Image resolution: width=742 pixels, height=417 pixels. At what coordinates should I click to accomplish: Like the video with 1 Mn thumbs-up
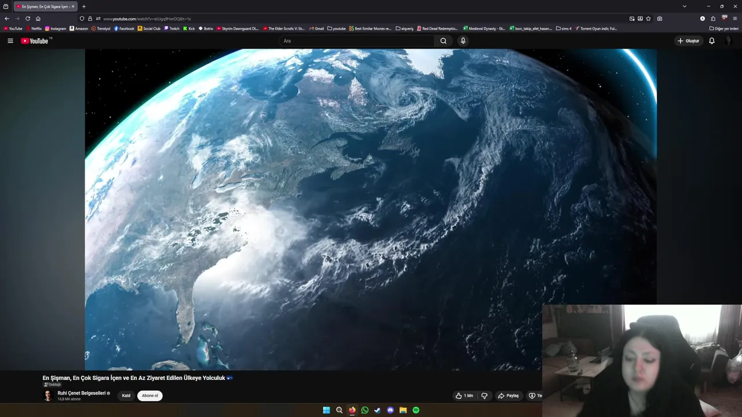[x=464, y=396]
